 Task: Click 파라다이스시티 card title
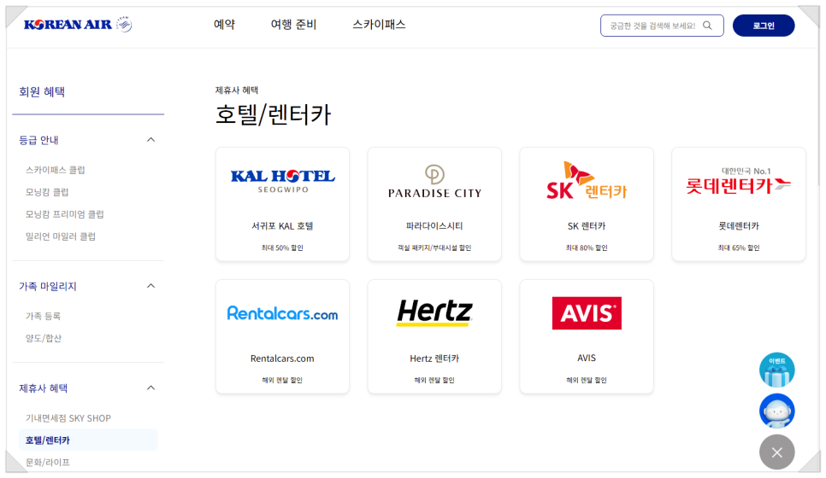pyautogui.click(x=434, y=226)
